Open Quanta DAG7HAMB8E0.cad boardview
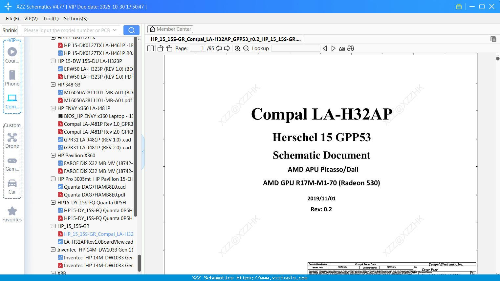The width and height of the screenshot is (500, 281). pyautogui.click(x=92, y=187)
